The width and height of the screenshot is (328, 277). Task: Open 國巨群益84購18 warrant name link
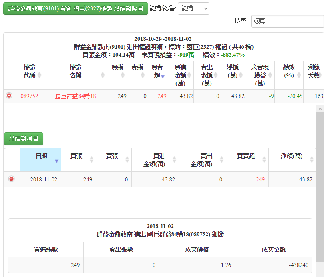(x=75, y=96)
